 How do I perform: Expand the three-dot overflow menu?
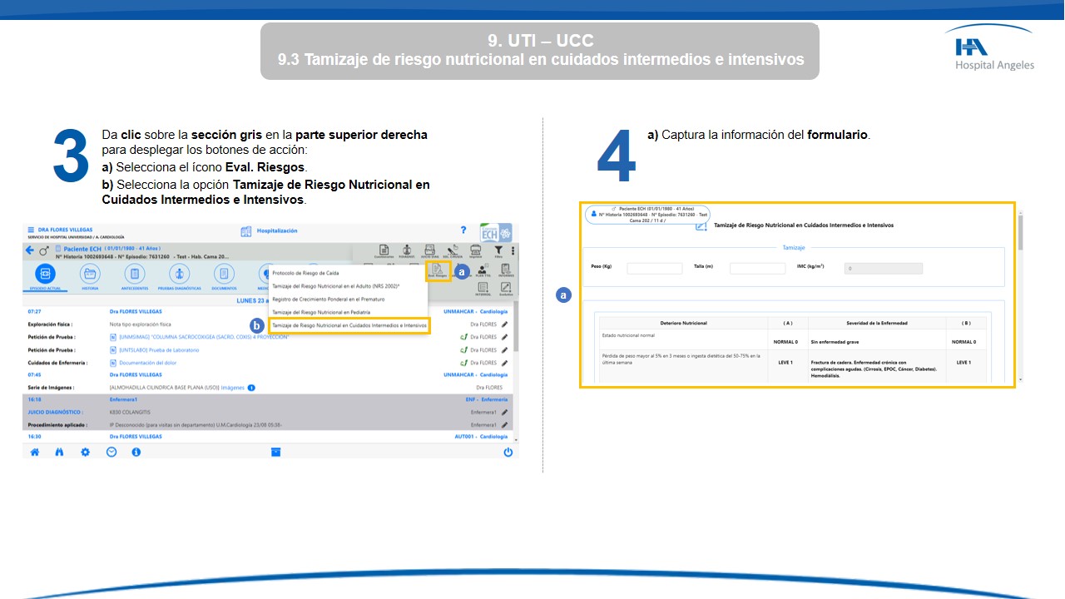(513, 250)
